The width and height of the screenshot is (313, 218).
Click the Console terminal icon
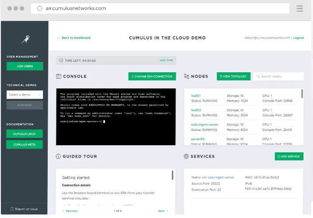pyautogui.click(x=59, y=77)
